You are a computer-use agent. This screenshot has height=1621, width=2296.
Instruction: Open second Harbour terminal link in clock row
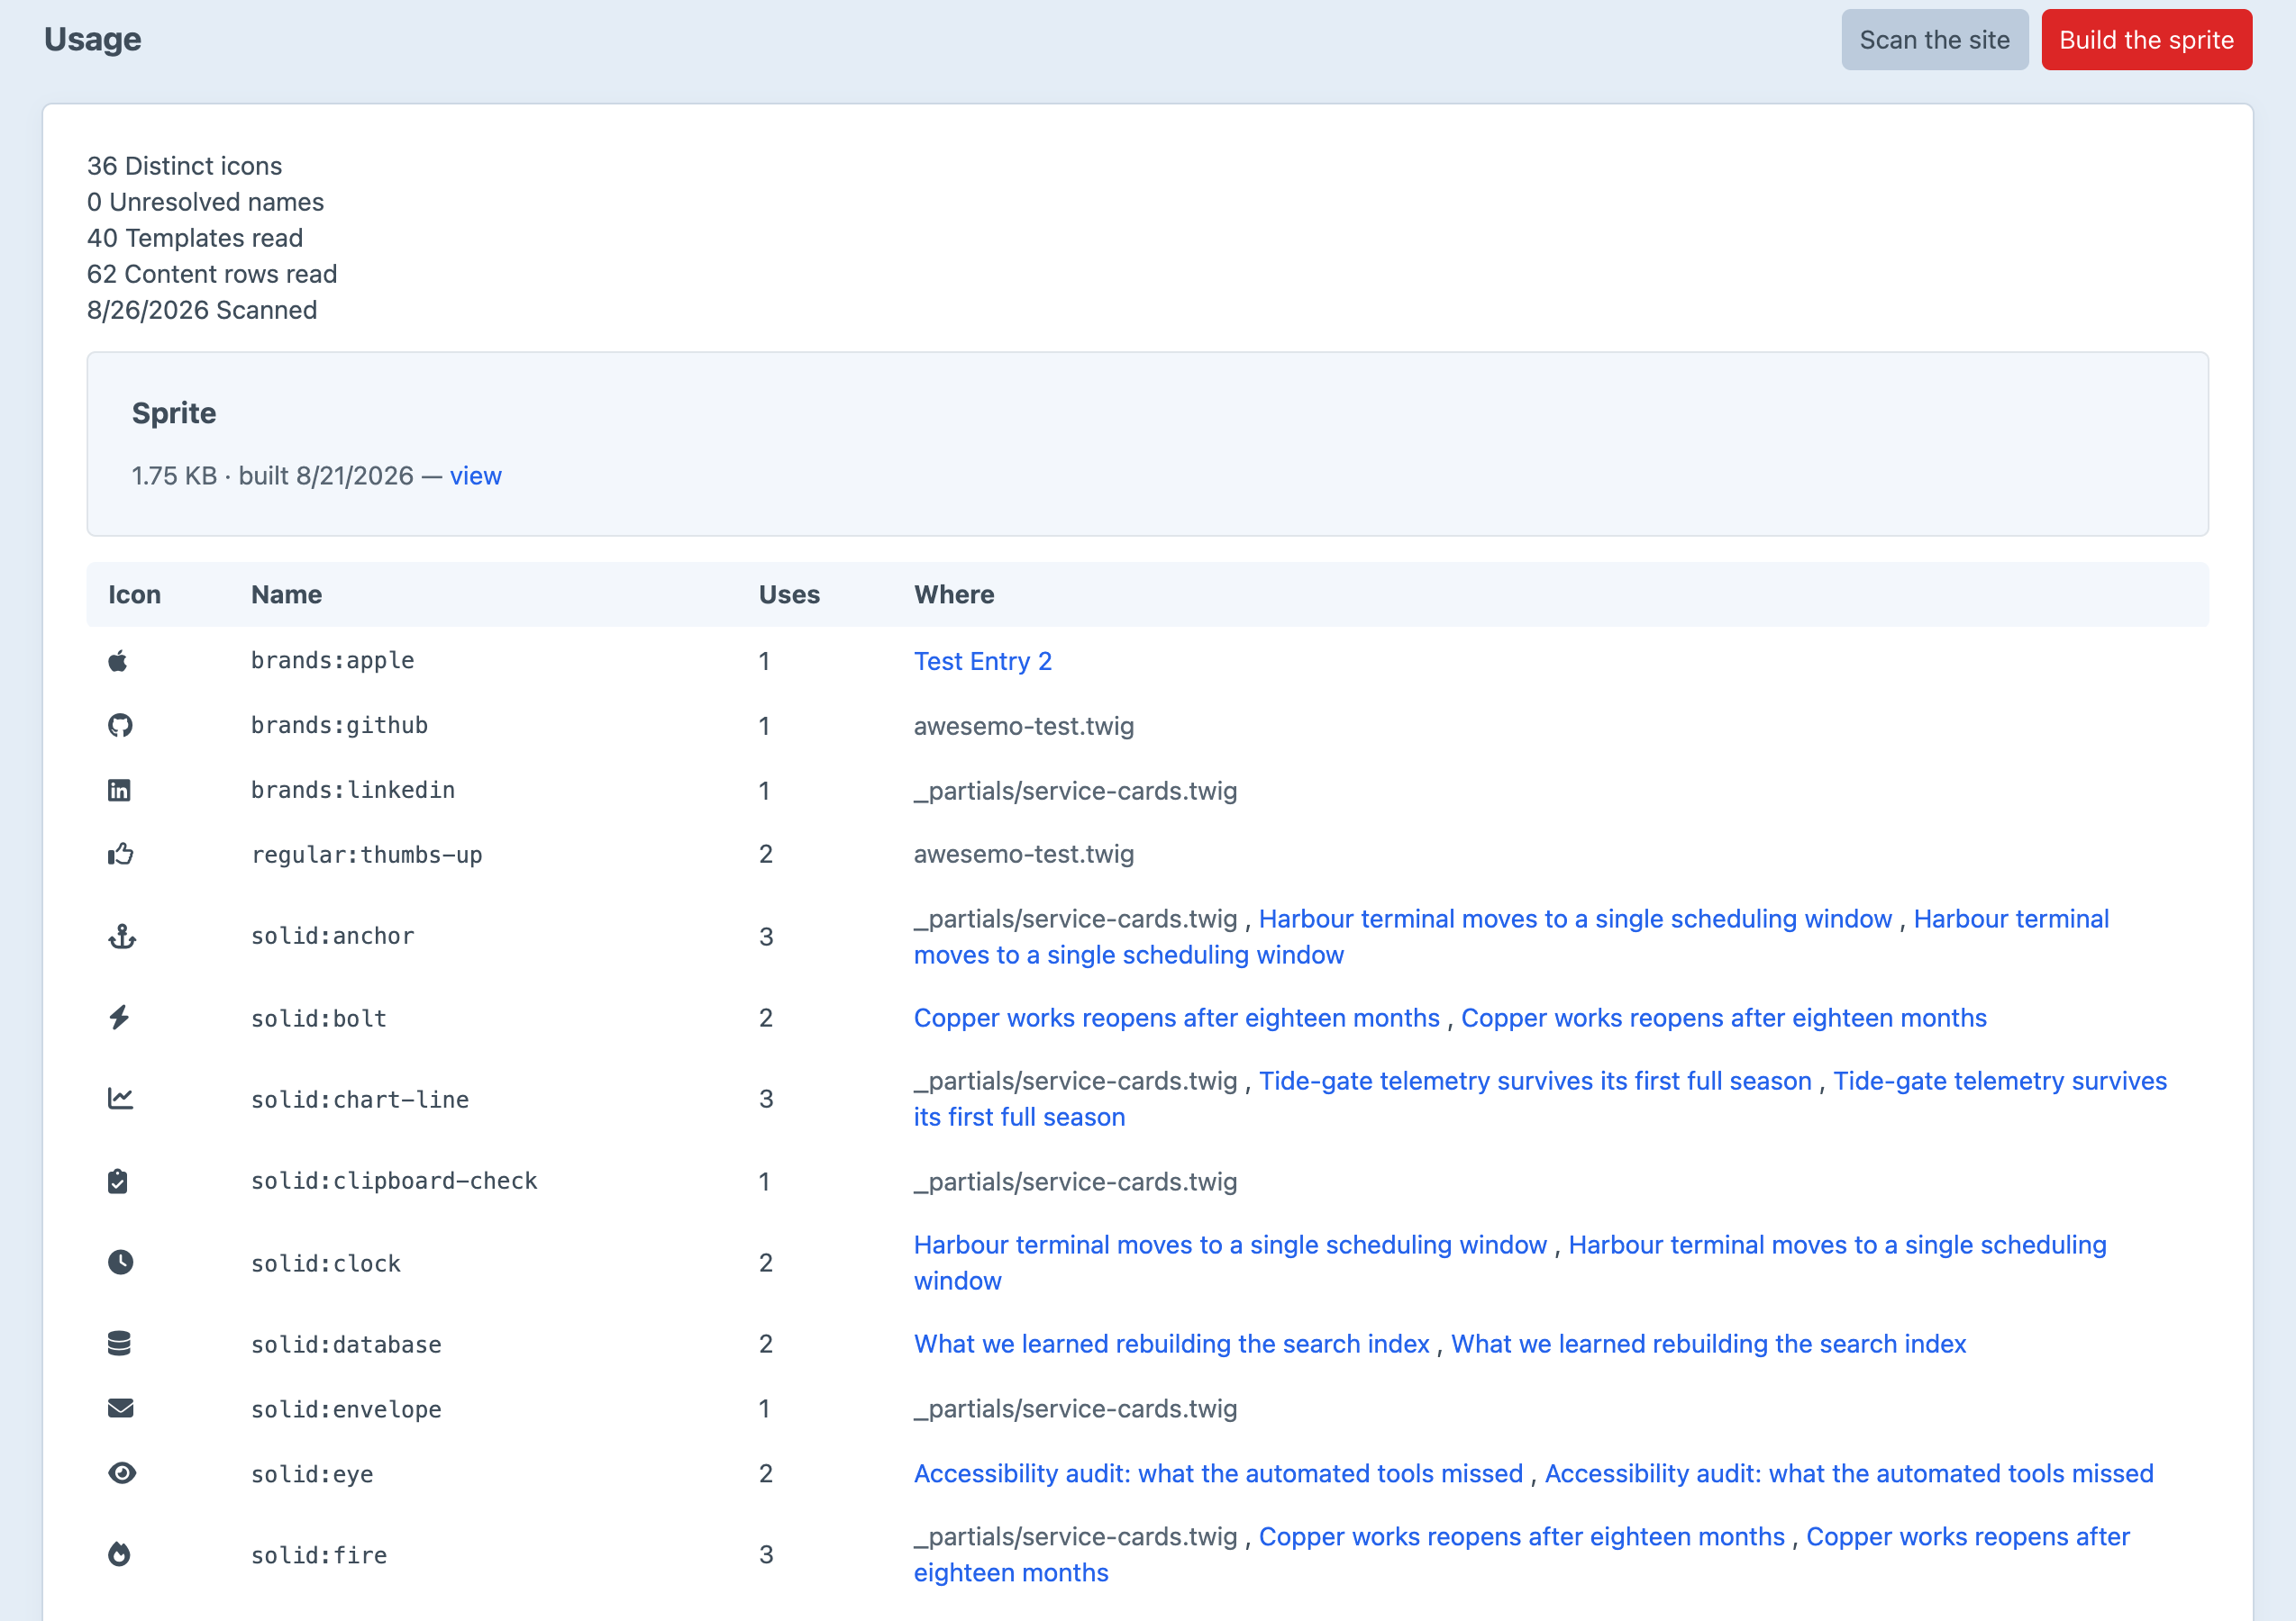pyautogui.click(x=1510, y=1263)
